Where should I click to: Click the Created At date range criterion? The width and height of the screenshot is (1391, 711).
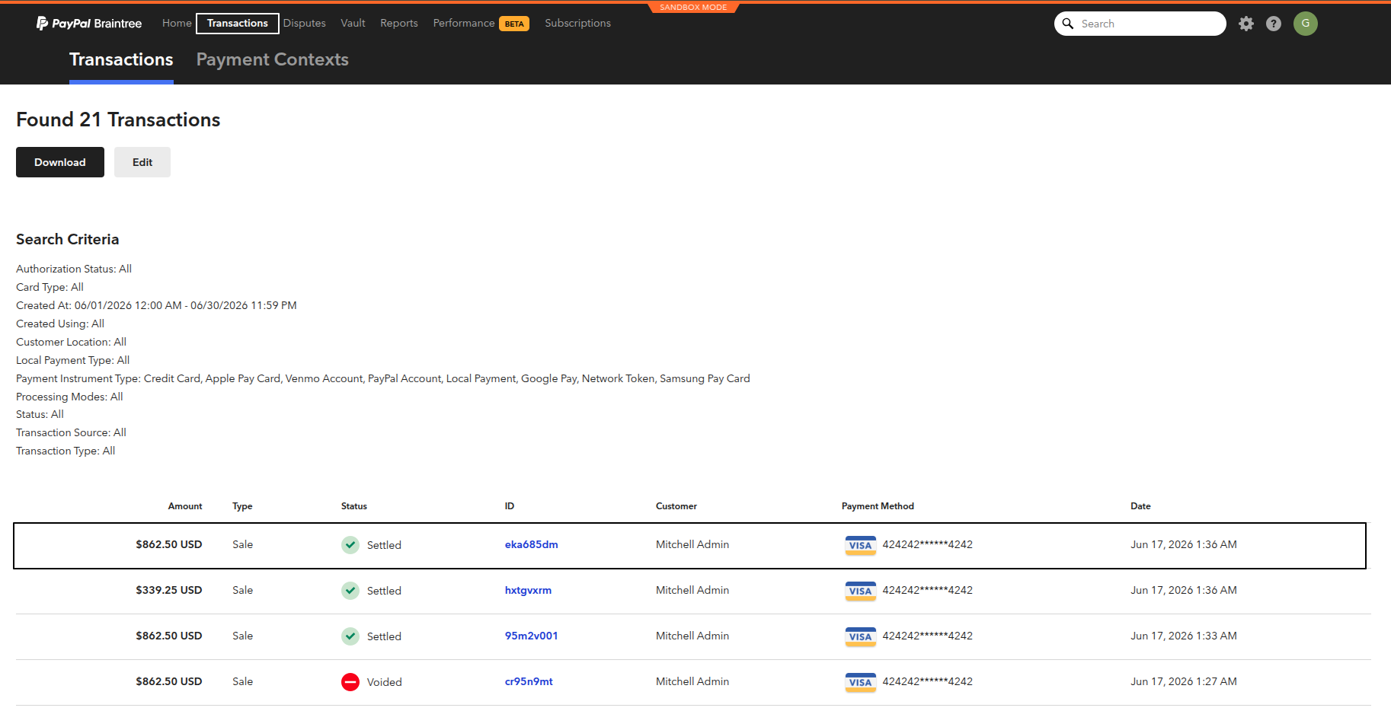[x=156, y=305]
